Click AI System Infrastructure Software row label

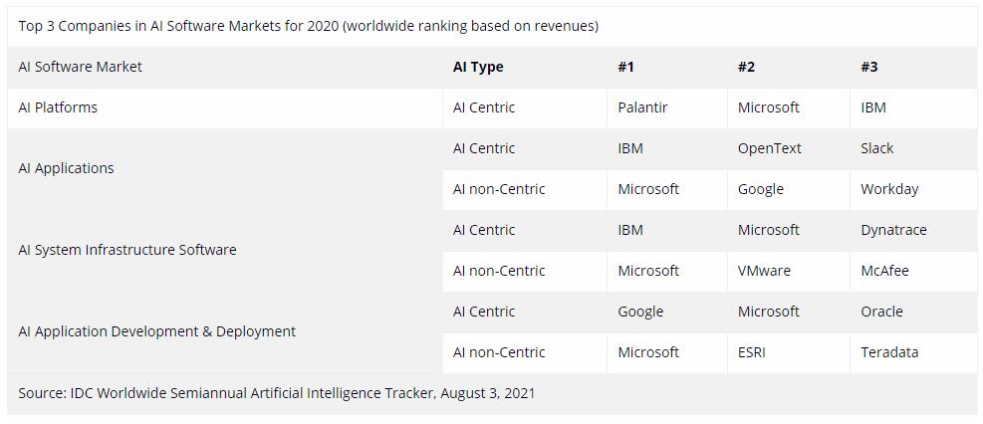coord(127,250)
